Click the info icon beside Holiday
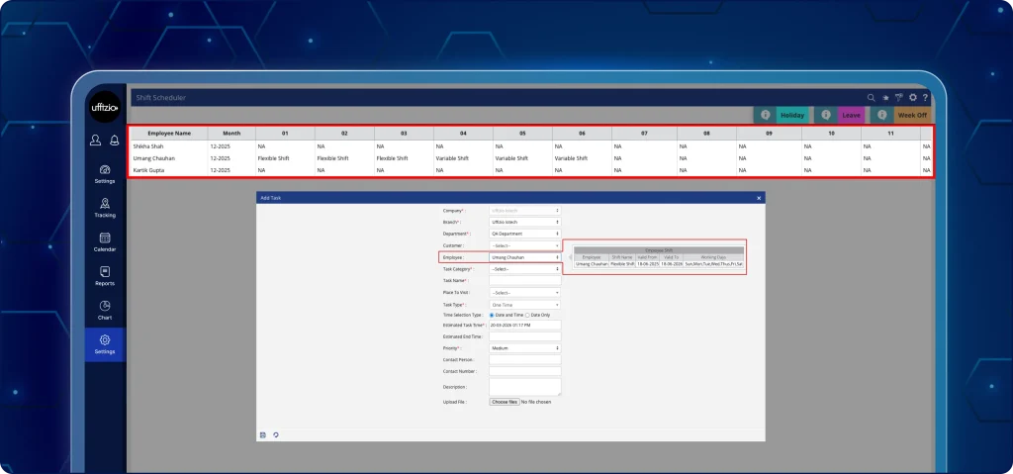The height and width of the screenshot is (474, 1013). click(766, 115)
